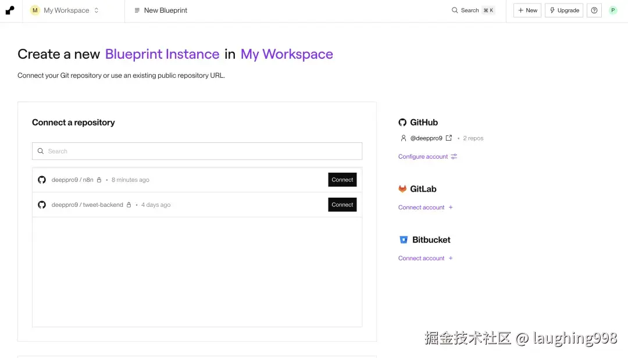
Task: Click the '8 minutes ago' timestamp
Action: coord(130,180)
